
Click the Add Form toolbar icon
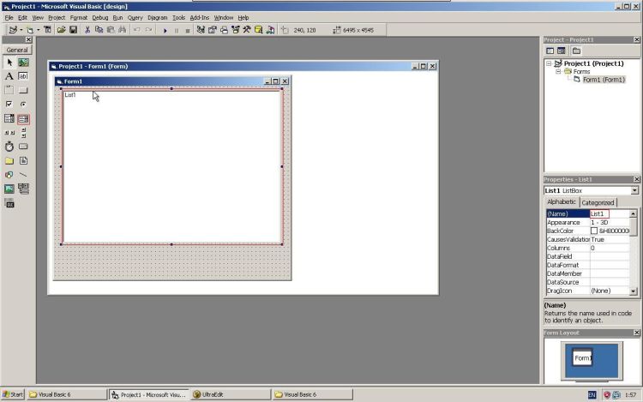coord(29,30)
